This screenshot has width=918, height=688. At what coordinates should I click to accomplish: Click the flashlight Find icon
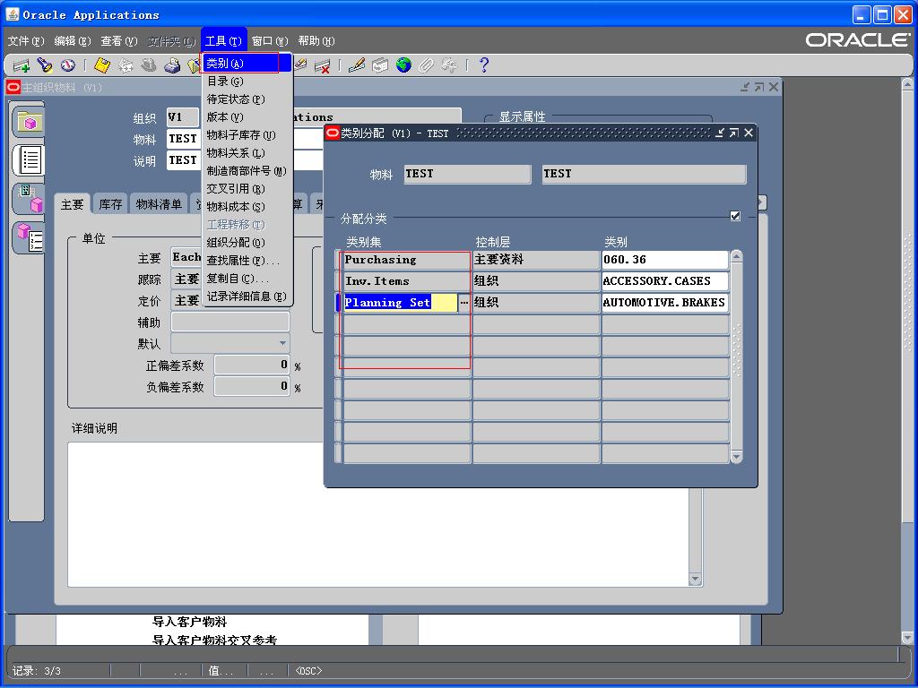point(45,65)
